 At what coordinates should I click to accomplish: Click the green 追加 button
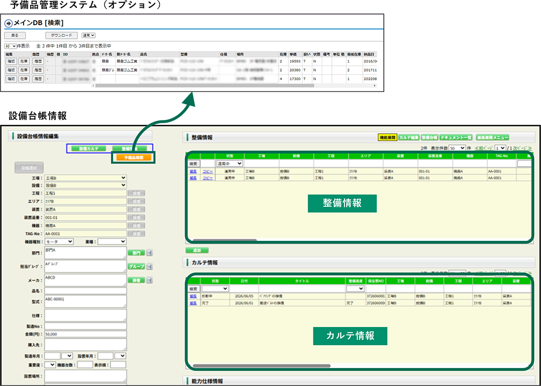[197, 250]
